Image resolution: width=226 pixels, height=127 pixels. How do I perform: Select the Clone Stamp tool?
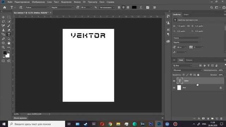3,30
